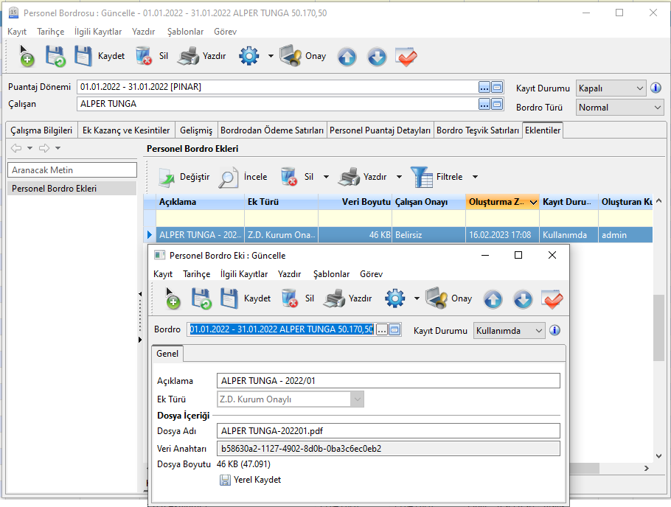Click the Puantaj Dönemi lookup ellipsis button

(x=484, y=87)
